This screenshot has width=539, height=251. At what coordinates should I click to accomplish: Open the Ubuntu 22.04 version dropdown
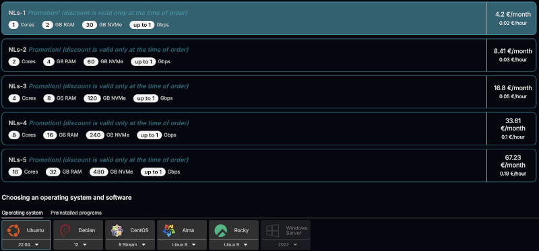26,244
